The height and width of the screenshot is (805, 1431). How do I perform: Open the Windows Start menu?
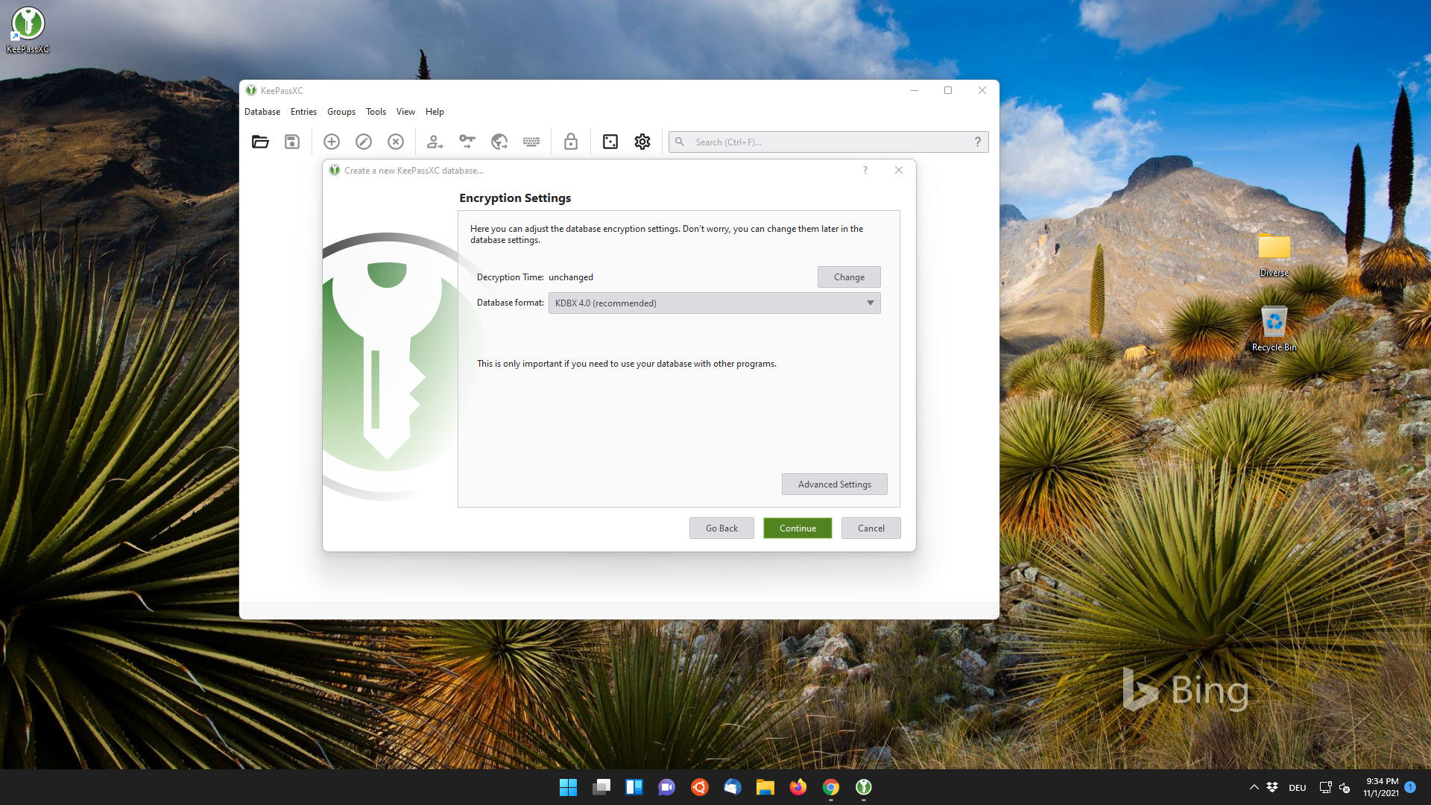tap(568, 787)
